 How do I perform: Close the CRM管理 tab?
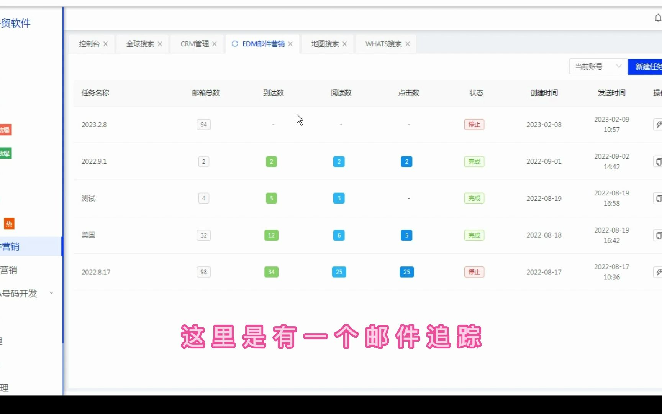pyautogui.click(x=214, y=44)
